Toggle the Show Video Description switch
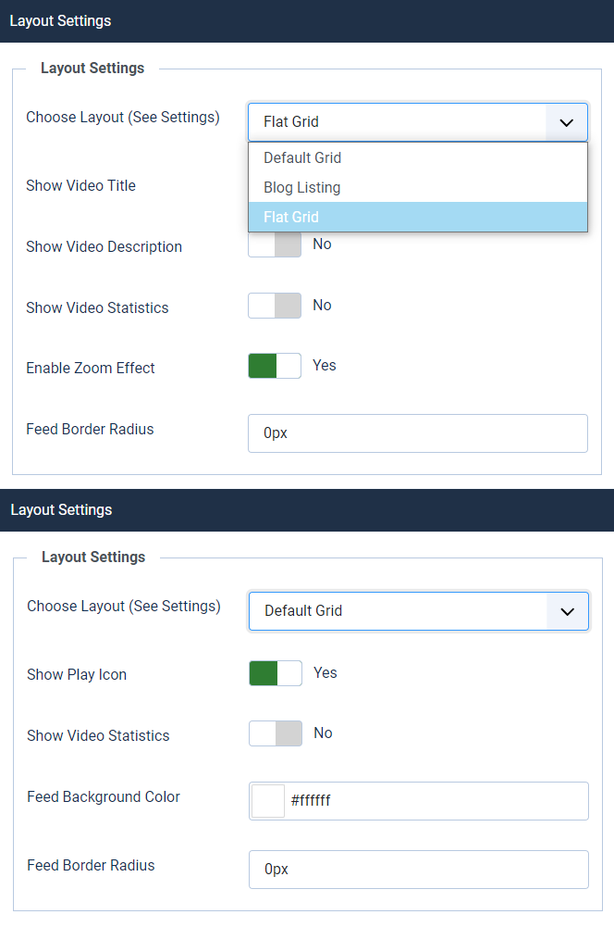The image size is (614, 927). [275, 244]
